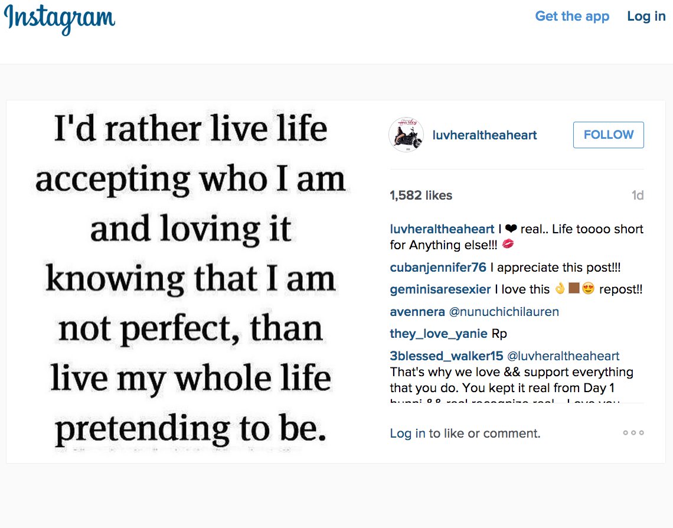Follow luvheraltheaheart with the FOLLOW button

[x=608, y=135]
